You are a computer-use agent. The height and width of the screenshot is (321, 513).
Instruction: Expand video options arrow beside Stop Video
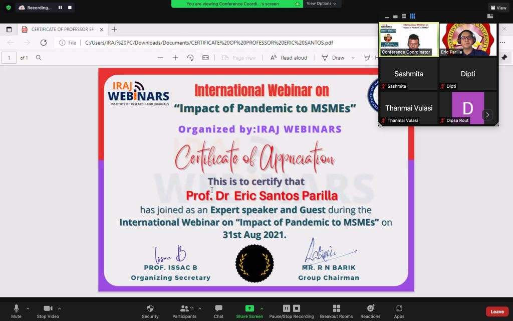(59, 308)
